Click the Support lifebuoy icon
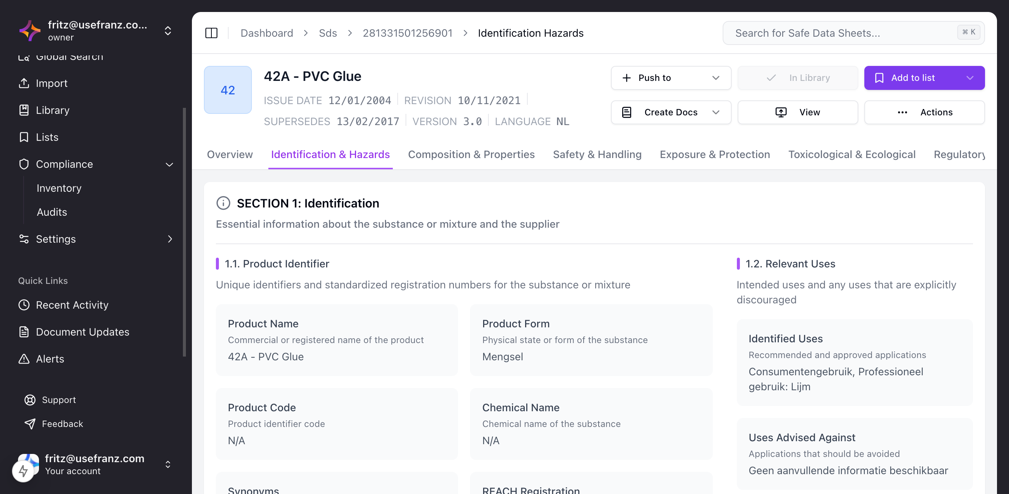The width and height of the screenshot is (1009, 494). click(30, 400)
